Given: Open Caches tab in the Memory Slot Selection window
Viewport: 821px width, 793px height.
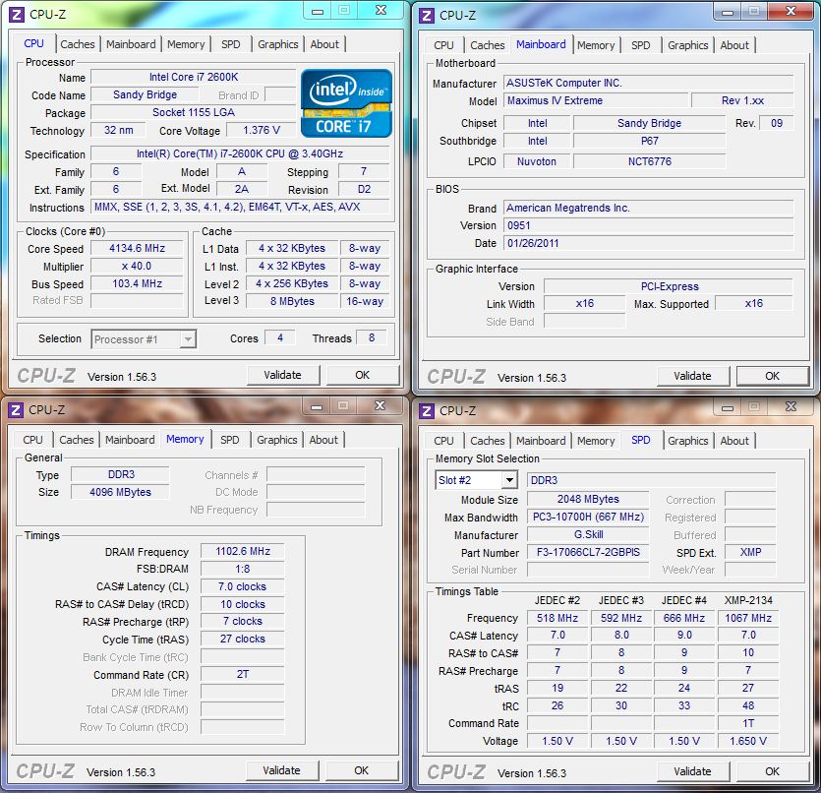Looking at the screenshot, I should [x=488, y=441].
